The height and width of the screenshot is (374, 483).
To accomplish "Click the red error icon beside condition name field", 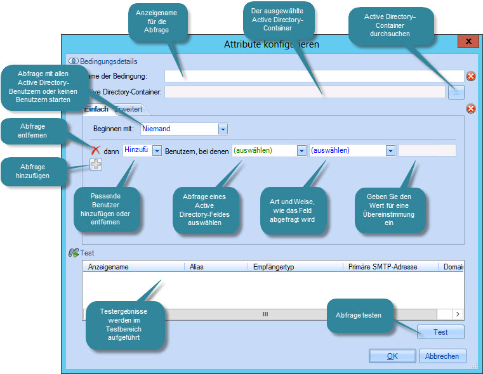I will pyautogui.click(x=471, y=76).
